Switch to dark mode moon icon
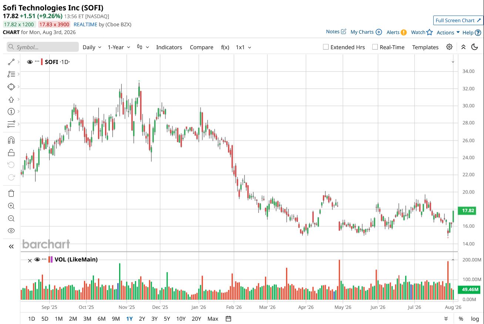 click(x=474, y=47)
